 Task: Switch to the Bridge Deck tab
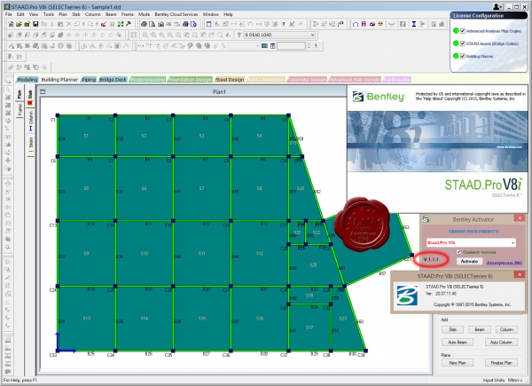pyautogui.click(x=113, y=80)
